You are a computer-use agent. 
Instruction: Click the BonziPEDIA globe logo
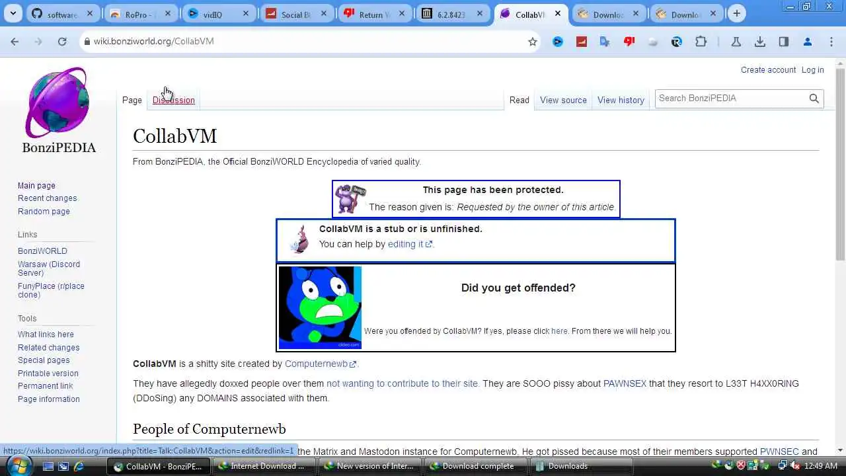(x=58, y=102)
